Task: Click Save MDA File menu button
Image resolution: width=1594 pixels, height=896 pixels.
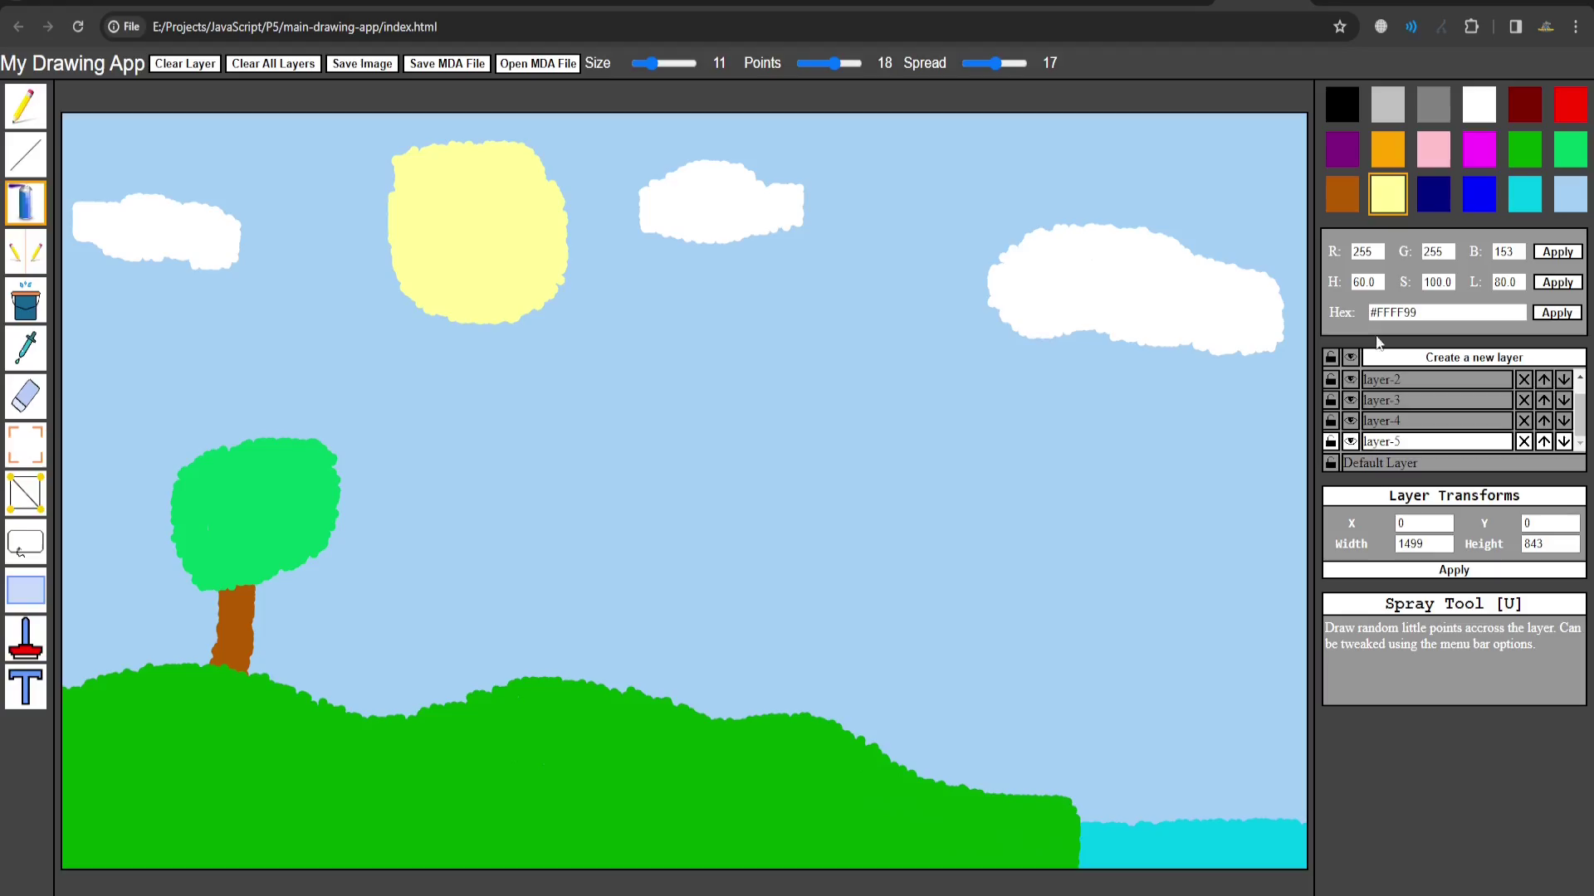Action: [447, 64]
